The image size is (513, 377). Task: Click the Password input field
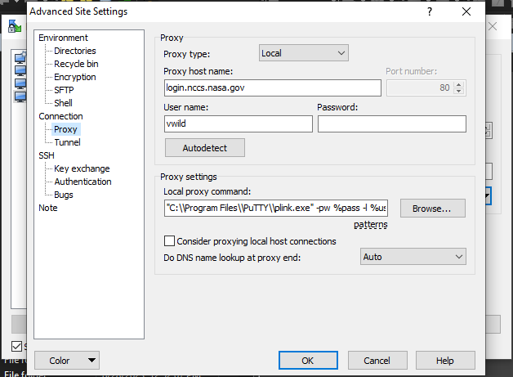(391, 123)
